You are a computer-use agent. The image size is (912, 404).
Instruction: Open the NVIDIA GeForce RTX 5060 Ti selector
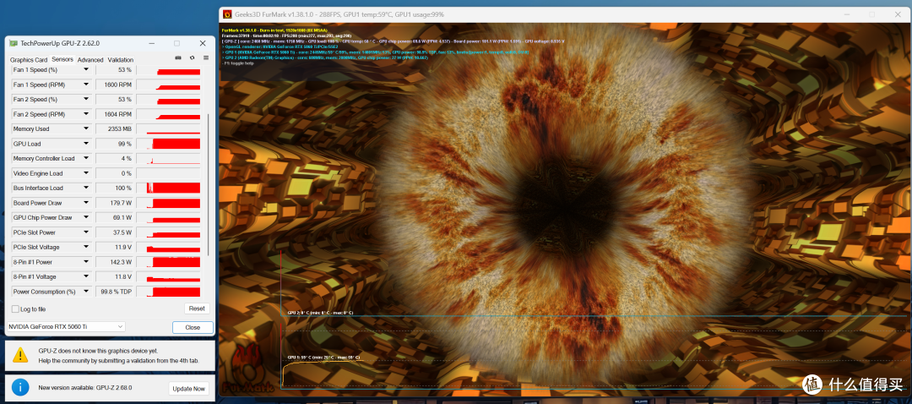(67, 327)
